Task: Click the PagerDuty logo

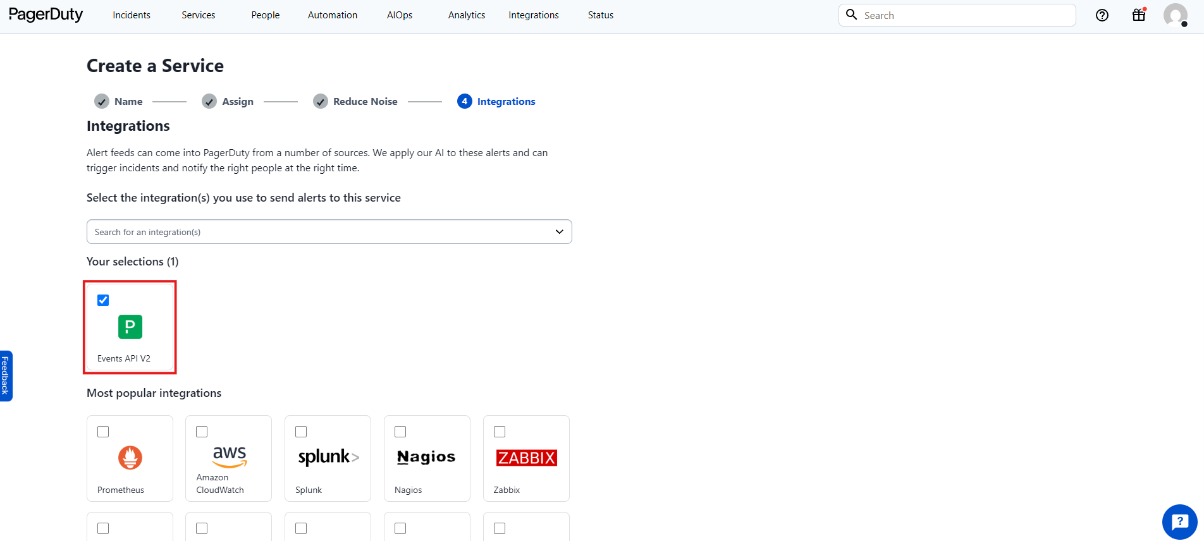Action: [46, 15]
